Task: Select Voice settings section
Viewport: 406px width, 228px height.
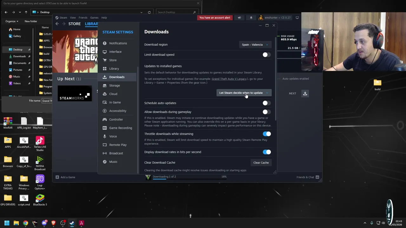Action: pyautogui.click(x=113, y=136)
